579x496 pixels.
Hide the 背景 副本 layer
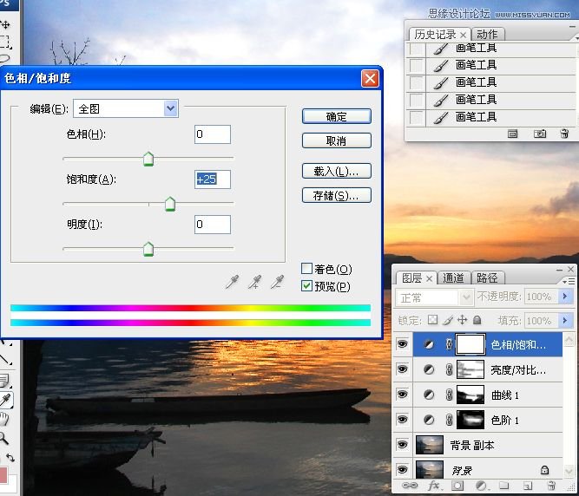pos(402,444)
